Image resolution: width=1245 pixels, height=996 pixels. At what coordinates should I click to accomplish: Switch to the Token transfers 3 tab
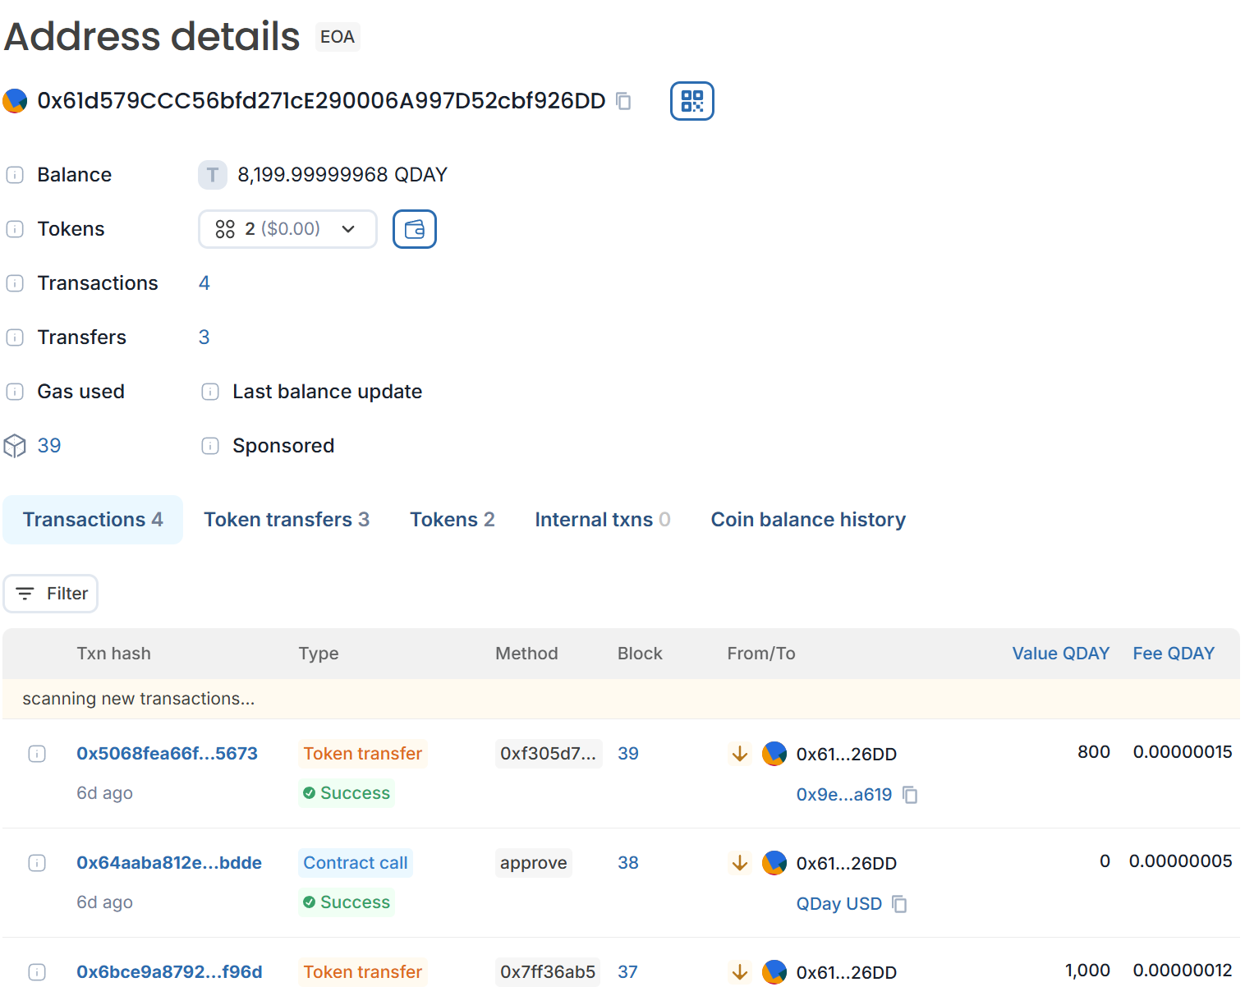287,520
